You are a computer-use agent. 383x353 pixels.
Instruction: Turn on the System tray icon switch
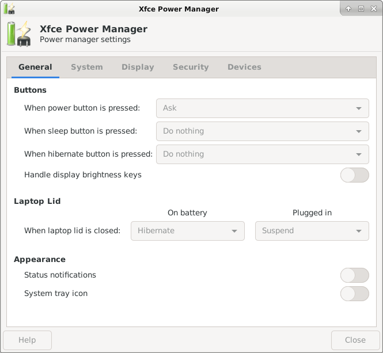(x=354, y=294)
